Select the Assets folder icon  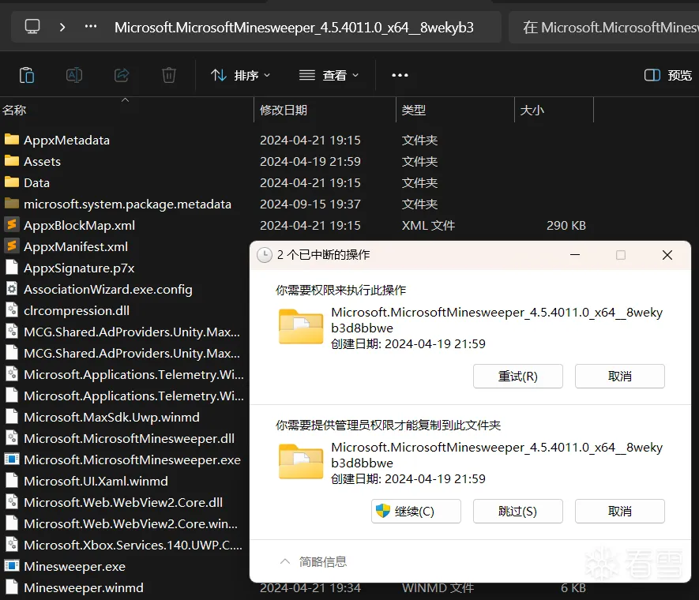tap(12, 161)
